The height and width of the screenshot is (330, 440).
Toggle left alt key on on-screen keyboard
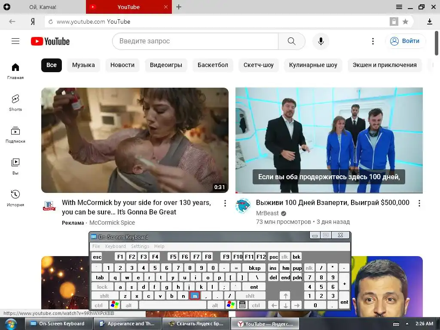[x=128, y=305]
